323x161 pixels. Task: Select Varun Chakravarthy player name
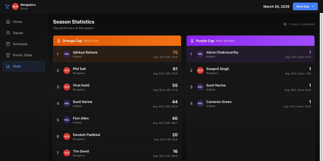[x=222, y=52]
